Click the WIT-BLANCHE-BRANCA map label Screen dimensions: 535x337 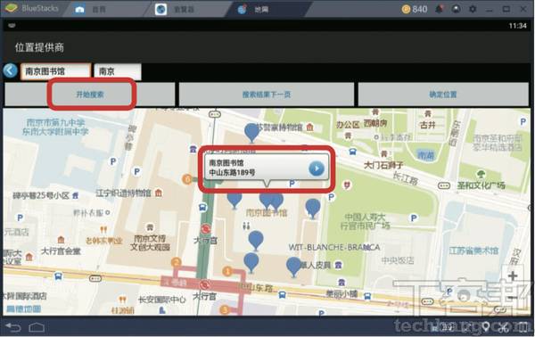point(334,247)
